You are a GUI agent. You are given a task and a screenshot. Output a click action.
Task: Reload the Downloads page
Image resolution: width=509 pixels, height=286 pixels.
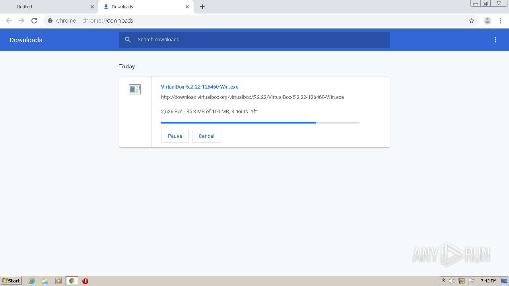34,21
